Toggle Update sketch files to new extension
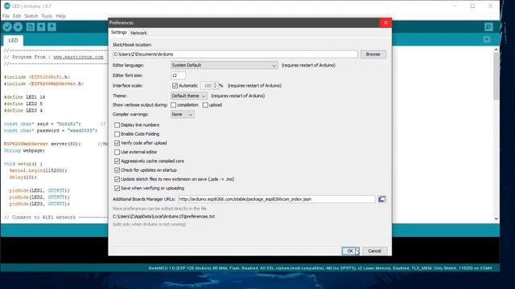Viewport: 515px width, 289px height. point(117,179)
